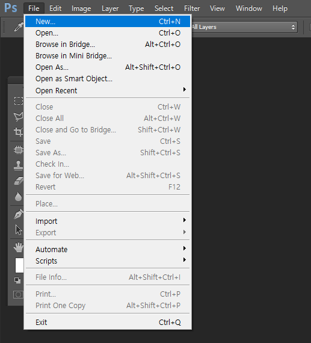Select the Hand tool

19,247
